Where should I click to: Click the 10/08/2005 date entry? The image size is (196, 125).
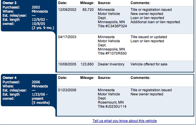click(x=67, y=64)
